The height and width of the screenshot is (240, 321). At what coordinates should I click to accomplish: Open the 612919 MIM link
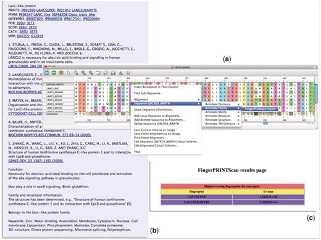click(37, 36)
